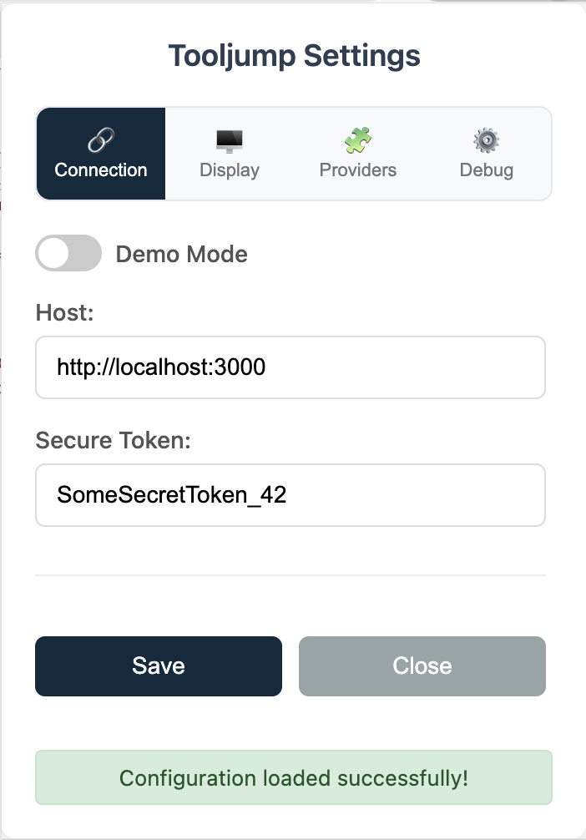Click the white knob of Demo Mode switch

[x=54, y=253]
